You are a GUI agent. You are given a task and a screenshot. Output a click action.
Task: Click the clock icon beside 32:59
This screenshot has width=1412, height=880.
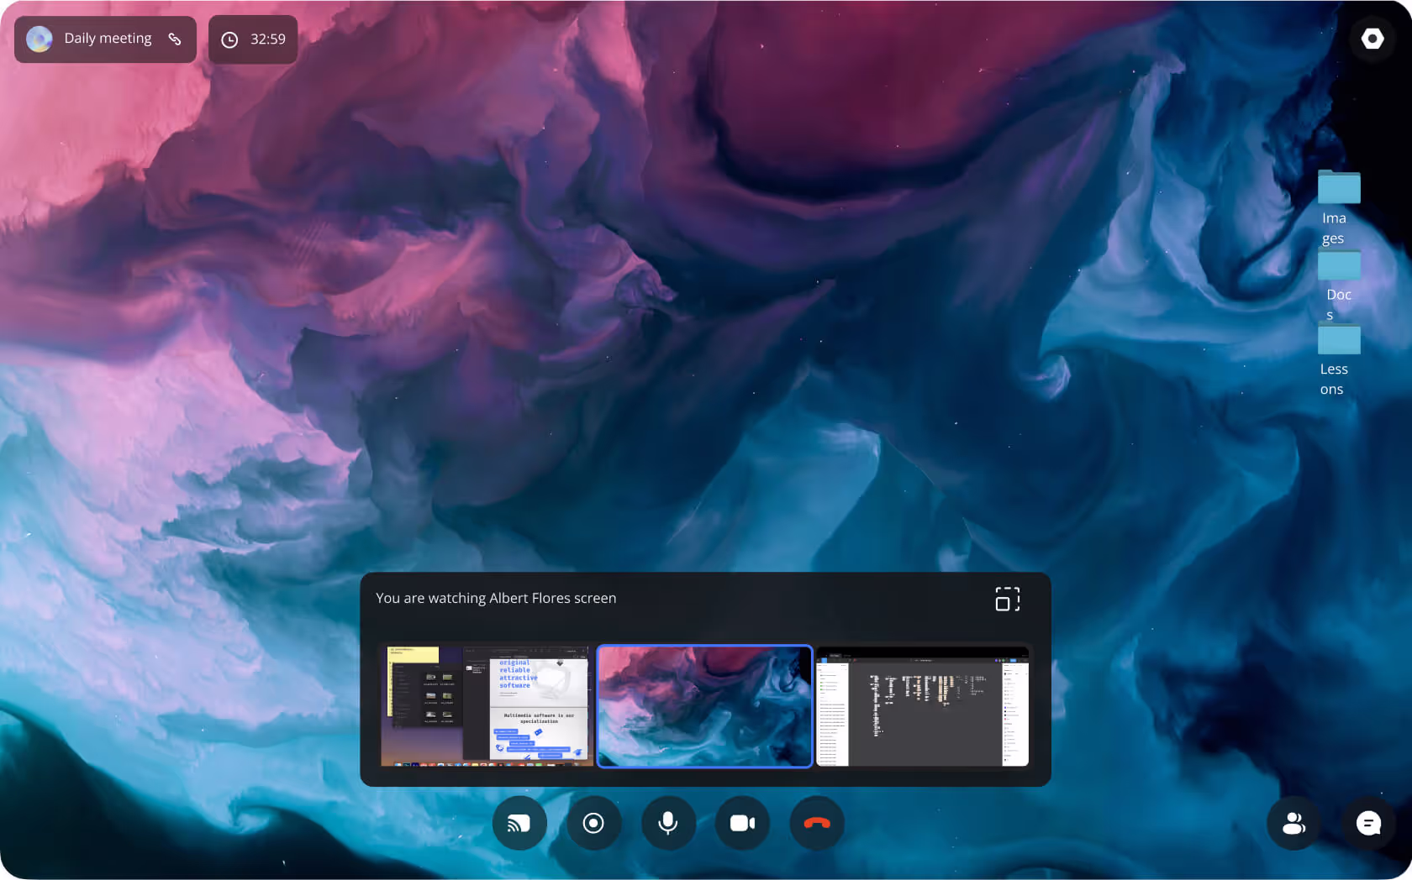229,39
